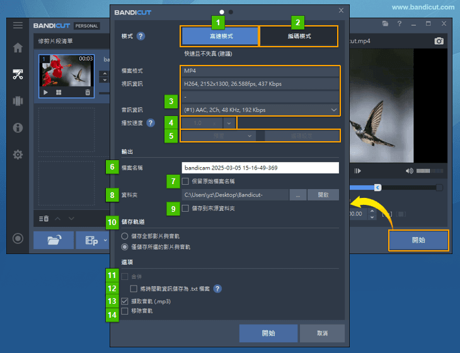Delete segment 1 with trash icon

pos(88,93)
